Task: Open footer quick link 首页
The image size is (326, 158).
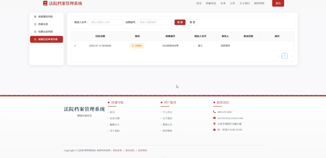Action: [112, 112]
